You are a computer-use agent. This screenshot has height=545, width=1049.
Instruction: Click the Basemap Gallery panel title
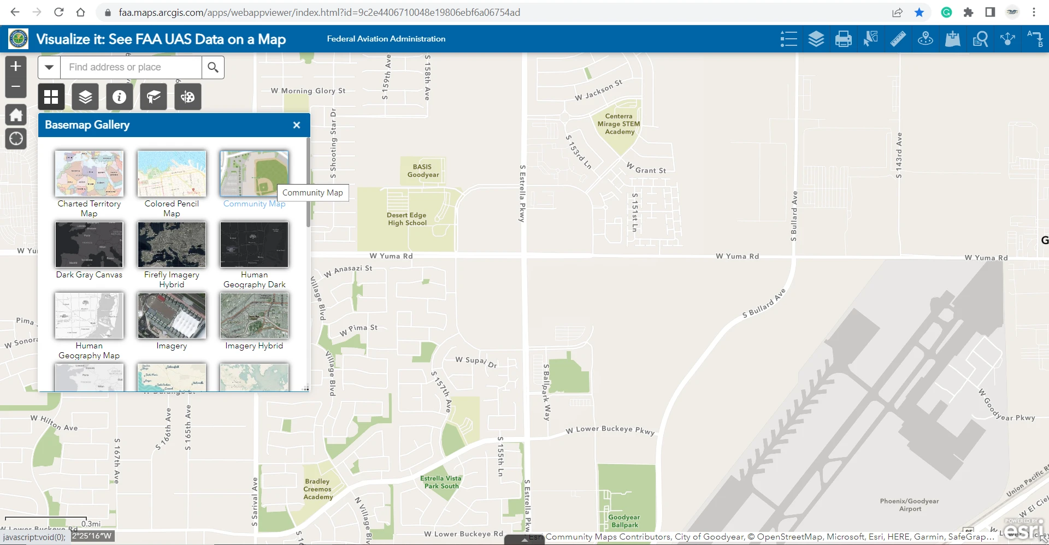(x=87, y=125)
